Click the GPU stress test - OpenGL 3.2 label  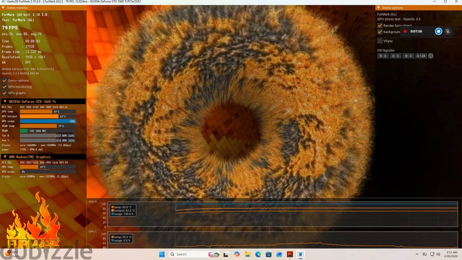tap(399, 19)
